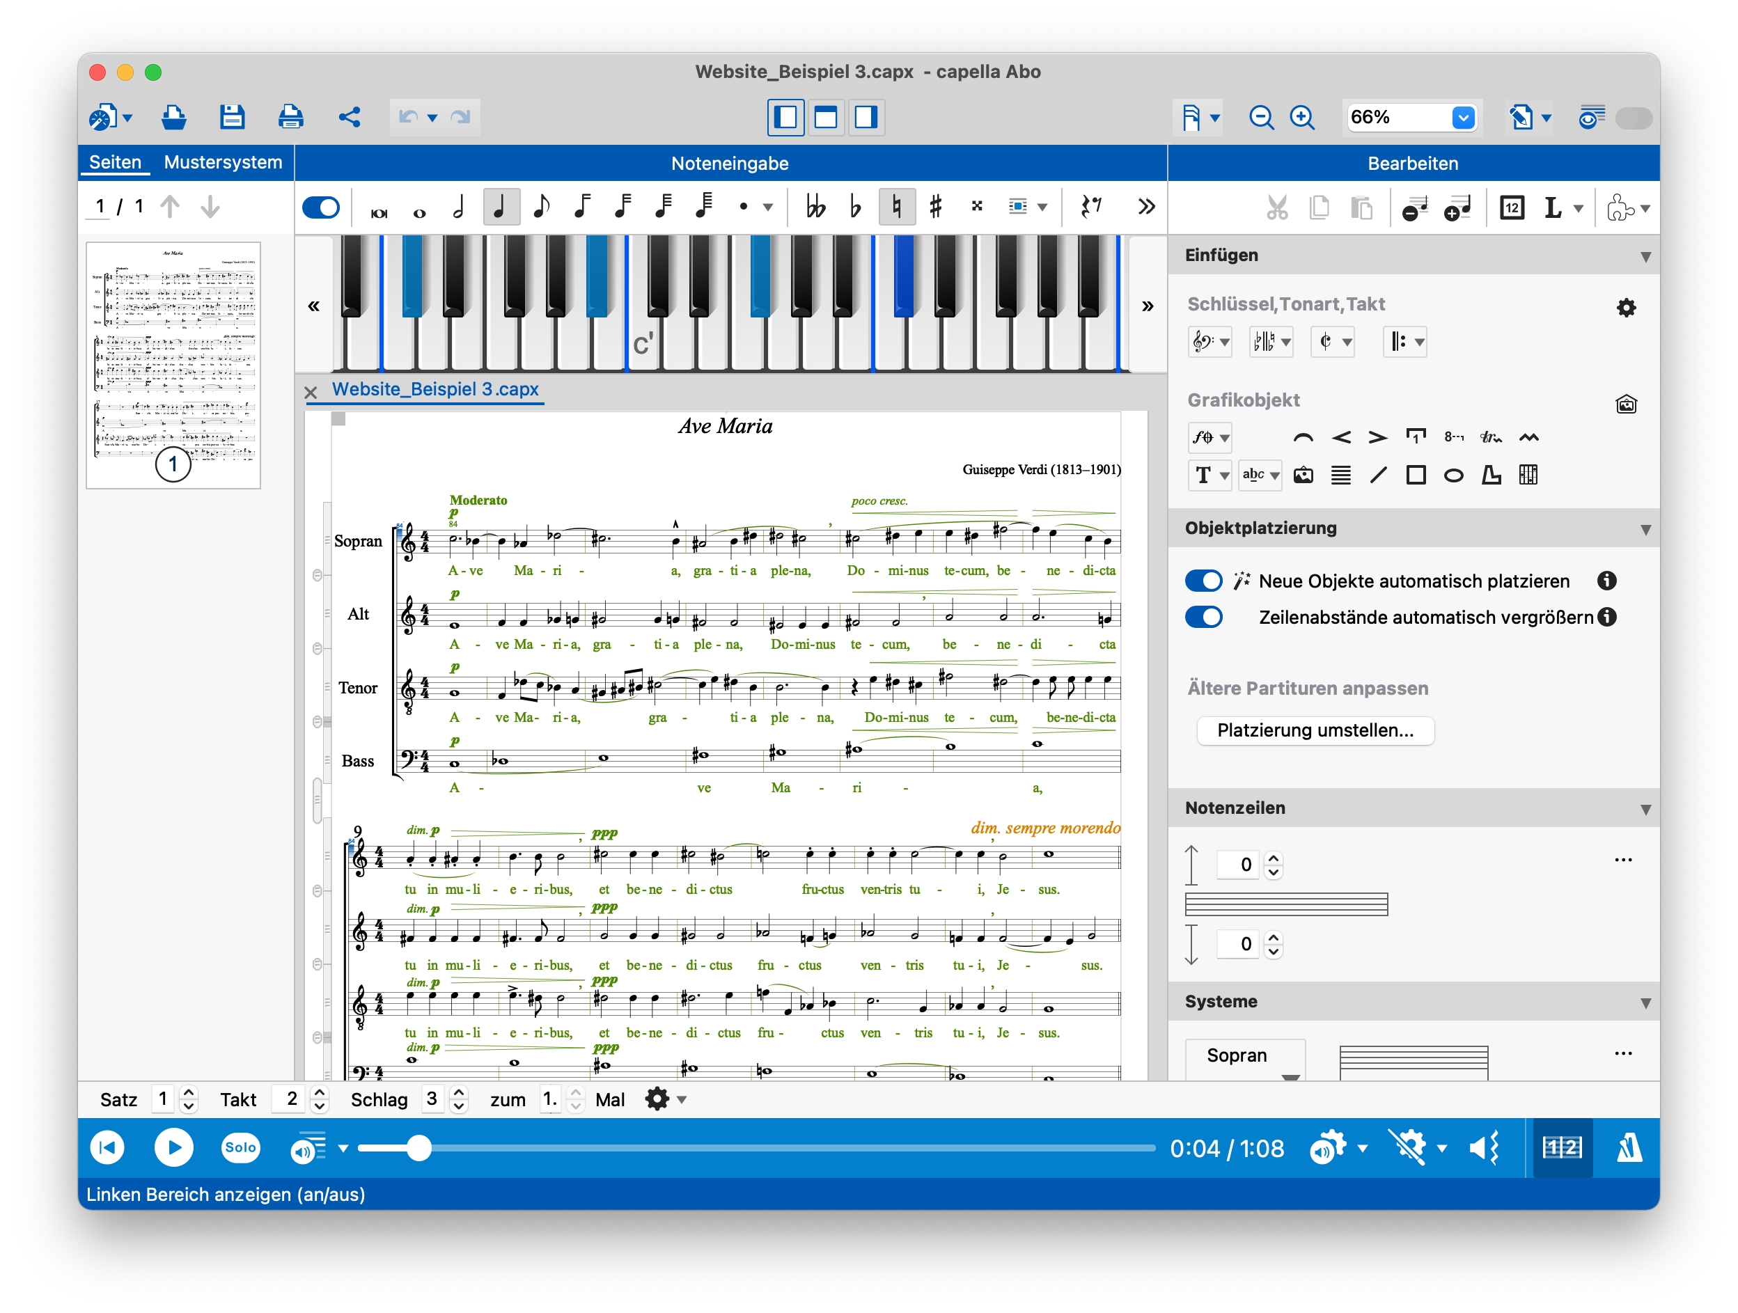
Task: Click Platzierung umstellen... button
Action: 1315,730
